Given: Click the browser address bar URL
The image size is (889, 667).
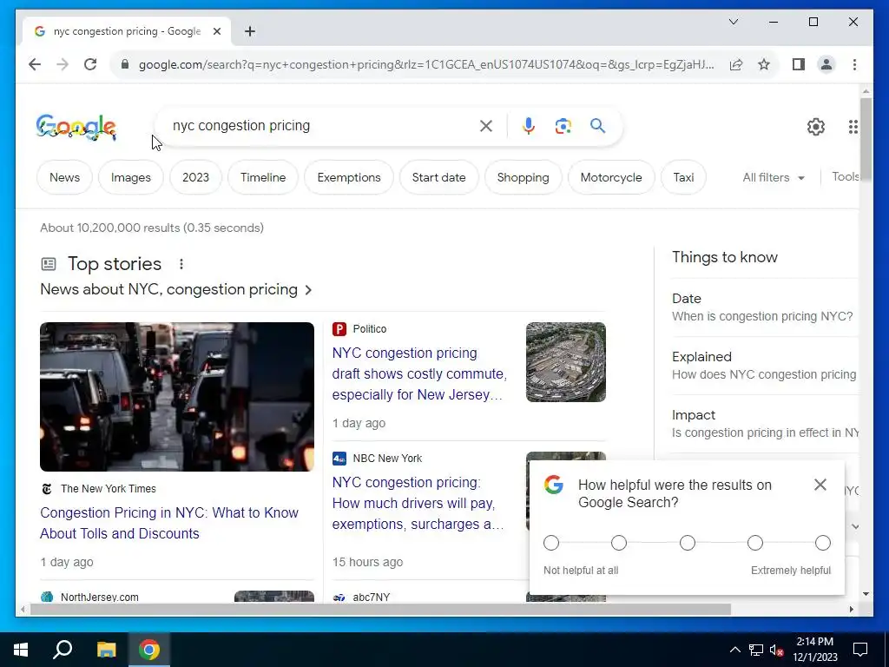Looking at the screenshot, I should point(426,64).
